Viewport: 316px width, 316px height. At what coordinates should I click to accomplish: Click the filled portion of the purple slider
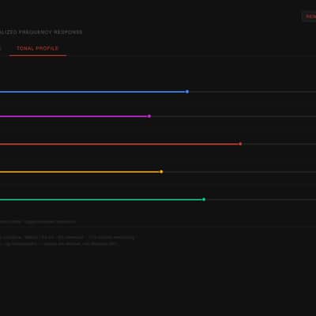pyautogui.click(x=73, y=116)
